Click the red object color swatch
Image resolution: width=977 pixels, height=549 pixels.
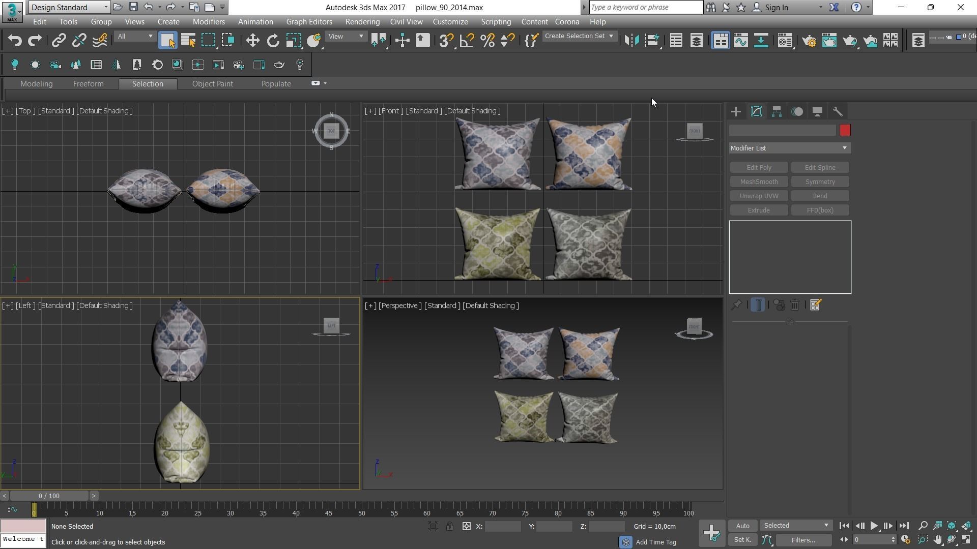point(845,131)
